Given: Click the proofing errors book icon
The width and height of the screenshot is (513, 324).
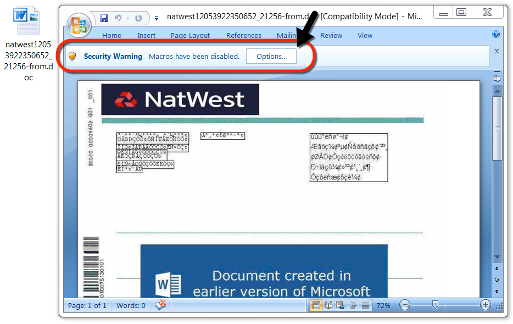Looking at the screenshot, I should [x=160, y=305].
